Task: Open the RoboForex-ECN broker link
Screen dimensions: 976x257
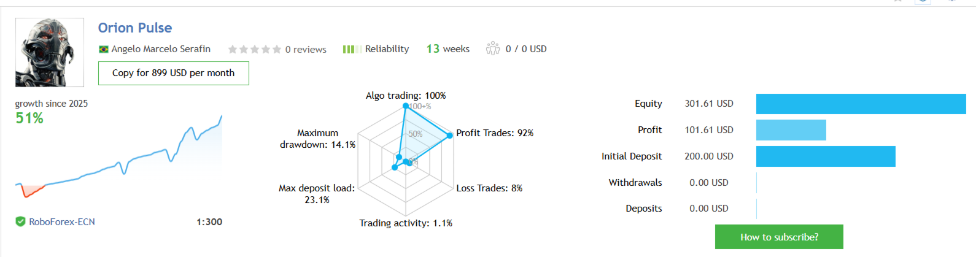Action: (62, 222)
